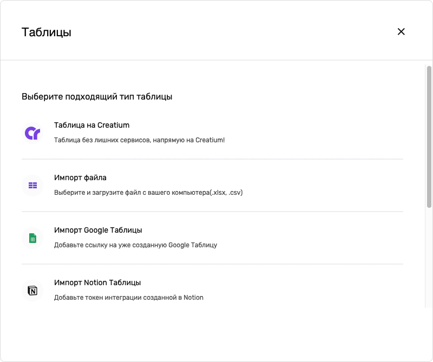433x362 pixels.
Task: Click description about table directly on Creatium
Action: 139,140
